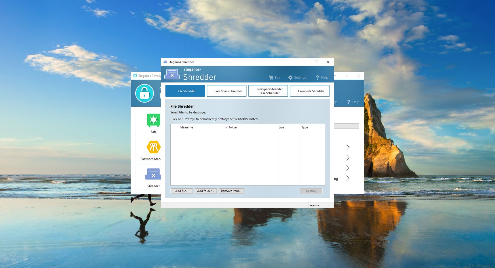Expand the last chevron in Privacy Suite list
The height and width of the screenshot is (268, 495).
point(348,179)
